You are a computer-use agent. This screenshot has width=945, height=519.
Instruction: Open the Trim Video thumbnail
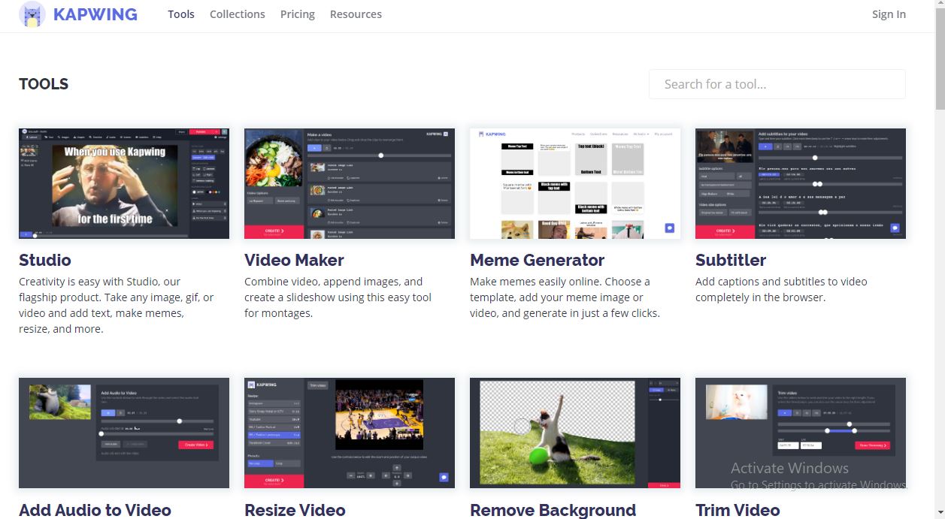point(801,433)
